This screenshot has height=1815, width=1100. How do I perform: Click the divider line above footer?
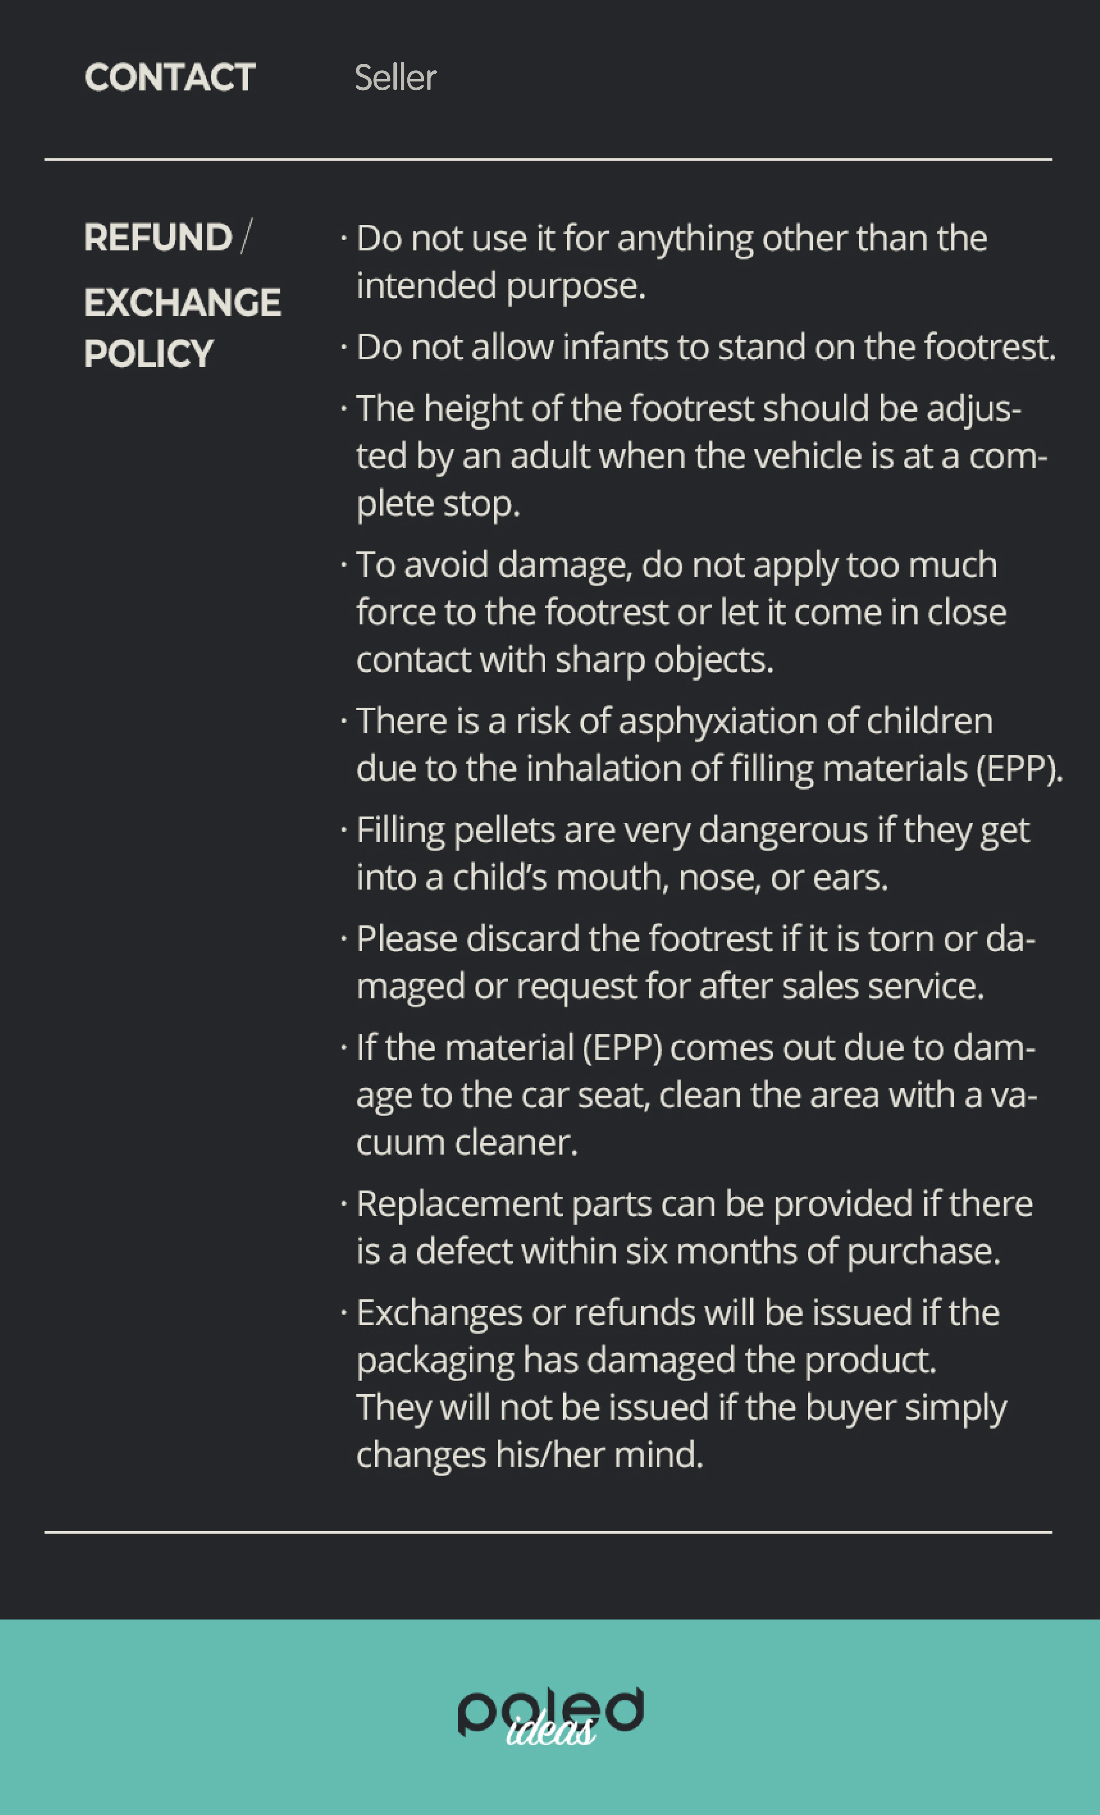(548, 1532)
